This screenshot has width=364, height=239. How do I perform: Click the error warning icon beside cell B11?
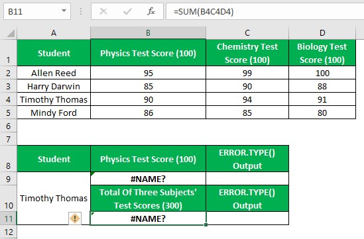pos(75,218)
